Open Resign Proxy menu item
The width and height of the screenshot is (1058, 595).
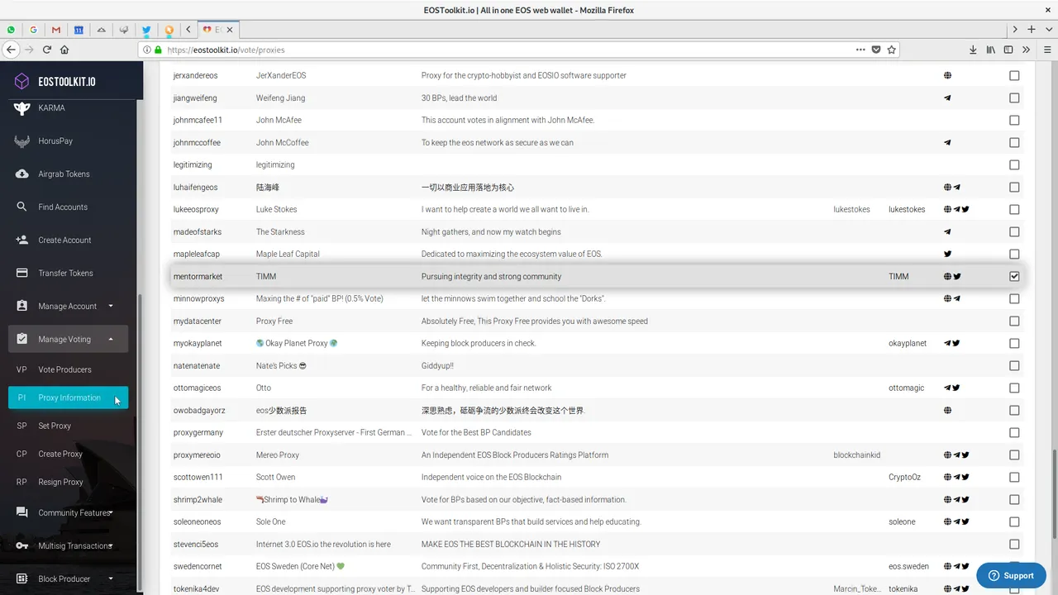(x=68, y=482)
